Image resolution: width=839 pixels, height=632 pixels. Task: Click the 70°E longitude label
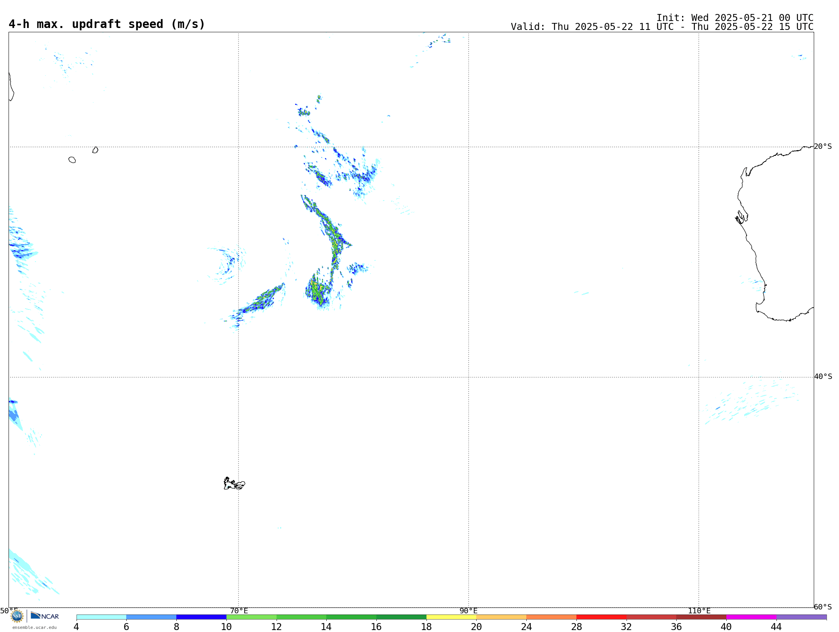point(239,611)
